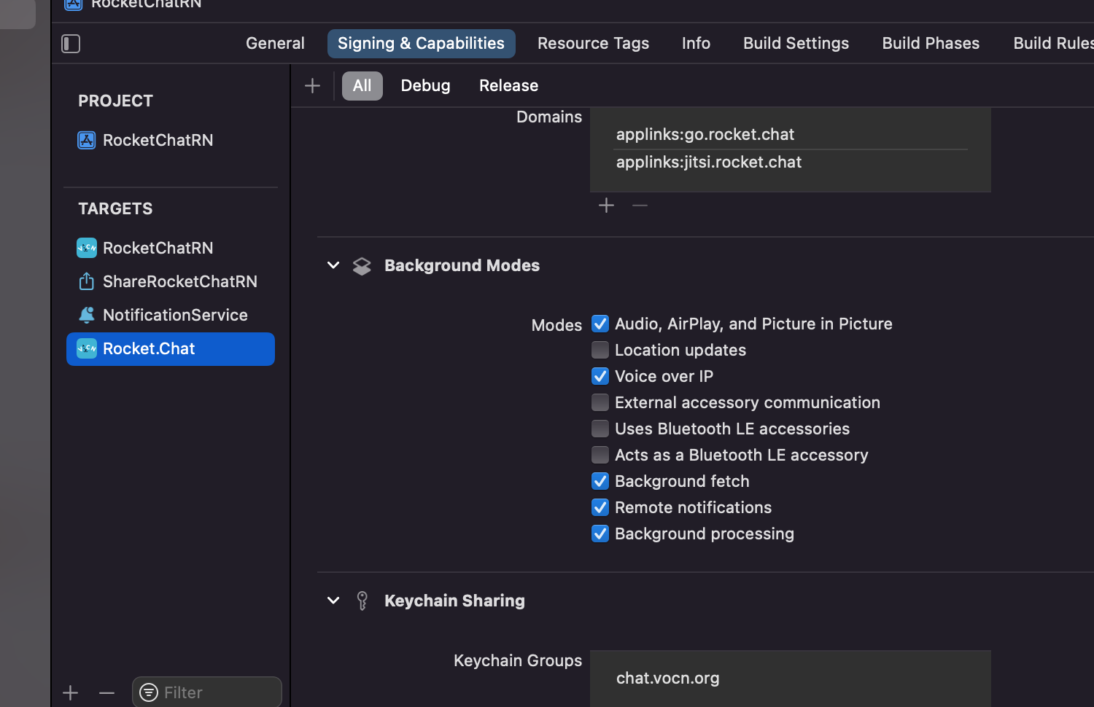Open the General tab
Image resolution: width=1094 pixels, height=707 pixels.
275,44
